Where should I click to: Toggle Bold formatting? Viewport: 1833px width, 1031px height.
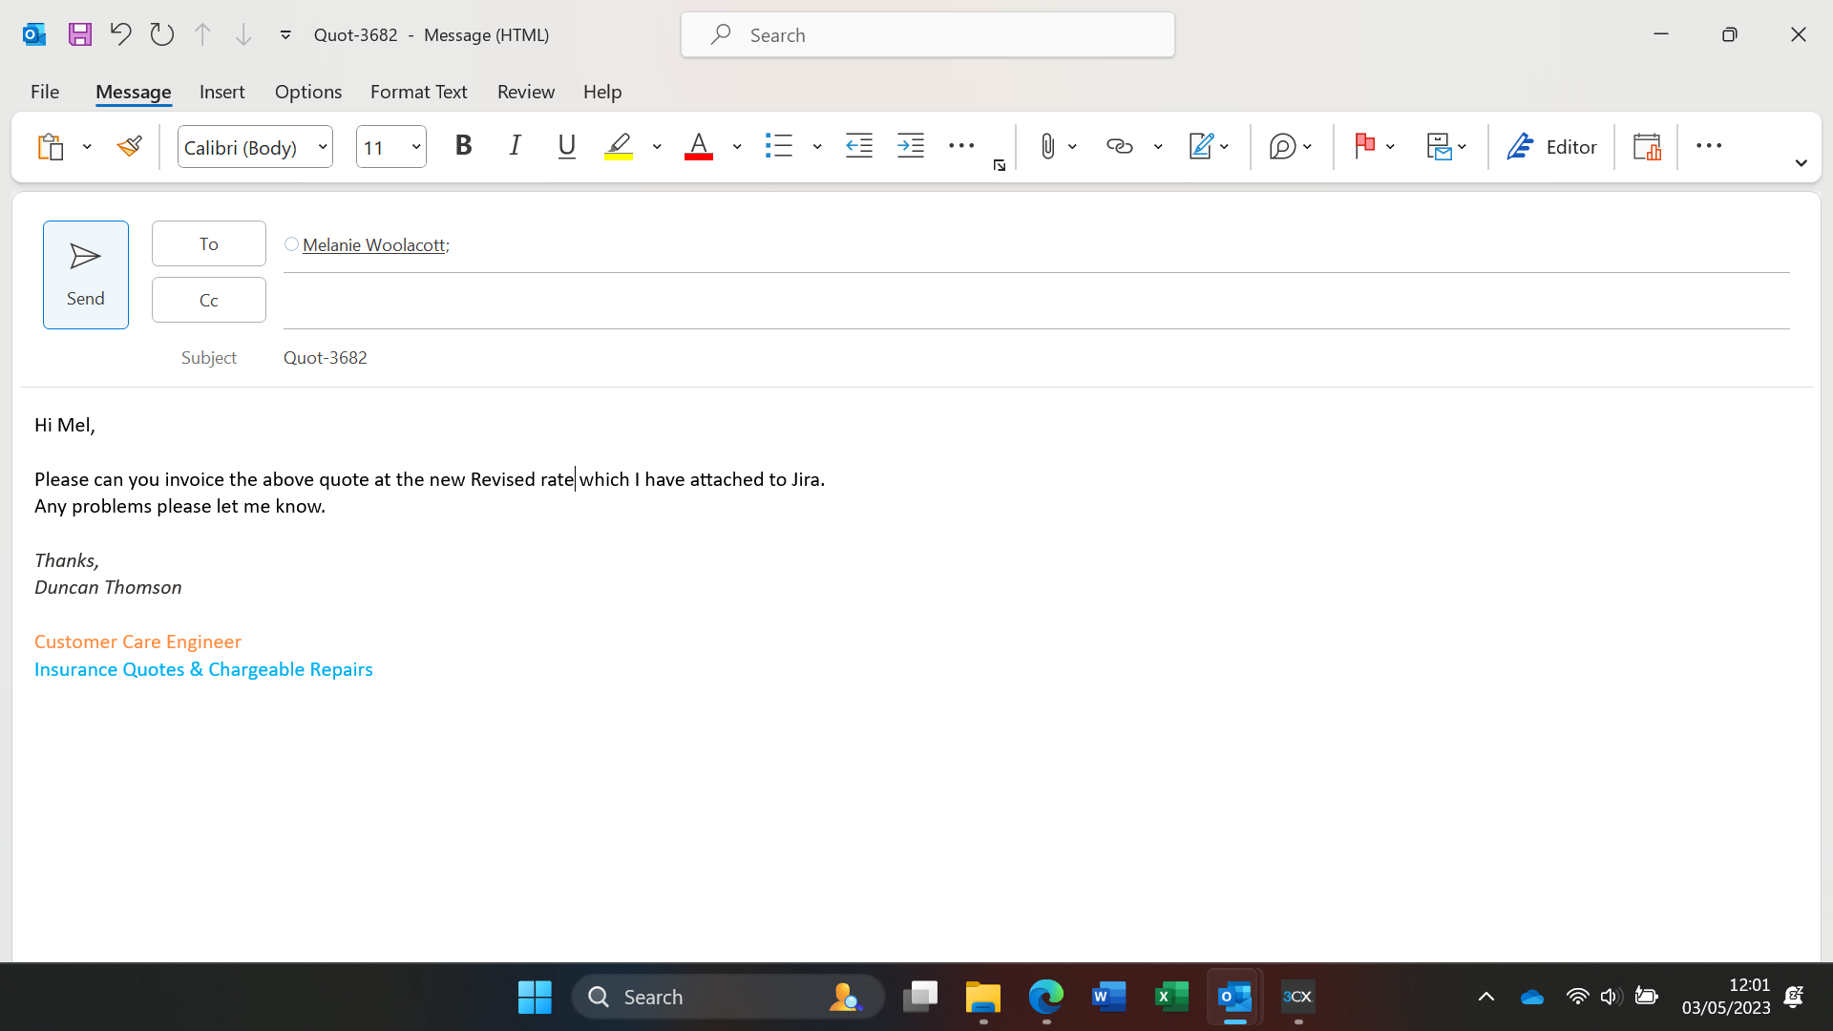(x=464, y=146)
